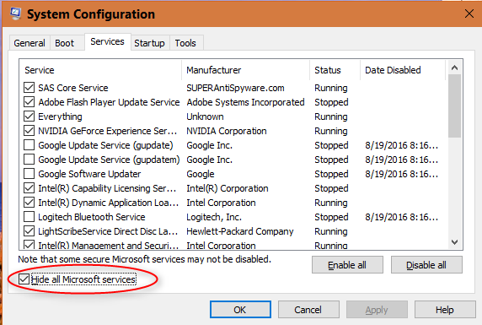
Task: Sort by the Date Disabled column header
Action: (x=403, y=70)
